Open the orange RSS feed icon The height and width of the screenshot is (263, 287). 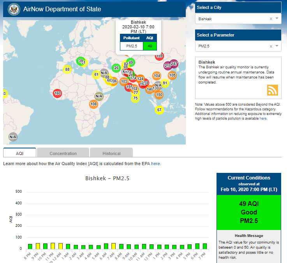272,90
